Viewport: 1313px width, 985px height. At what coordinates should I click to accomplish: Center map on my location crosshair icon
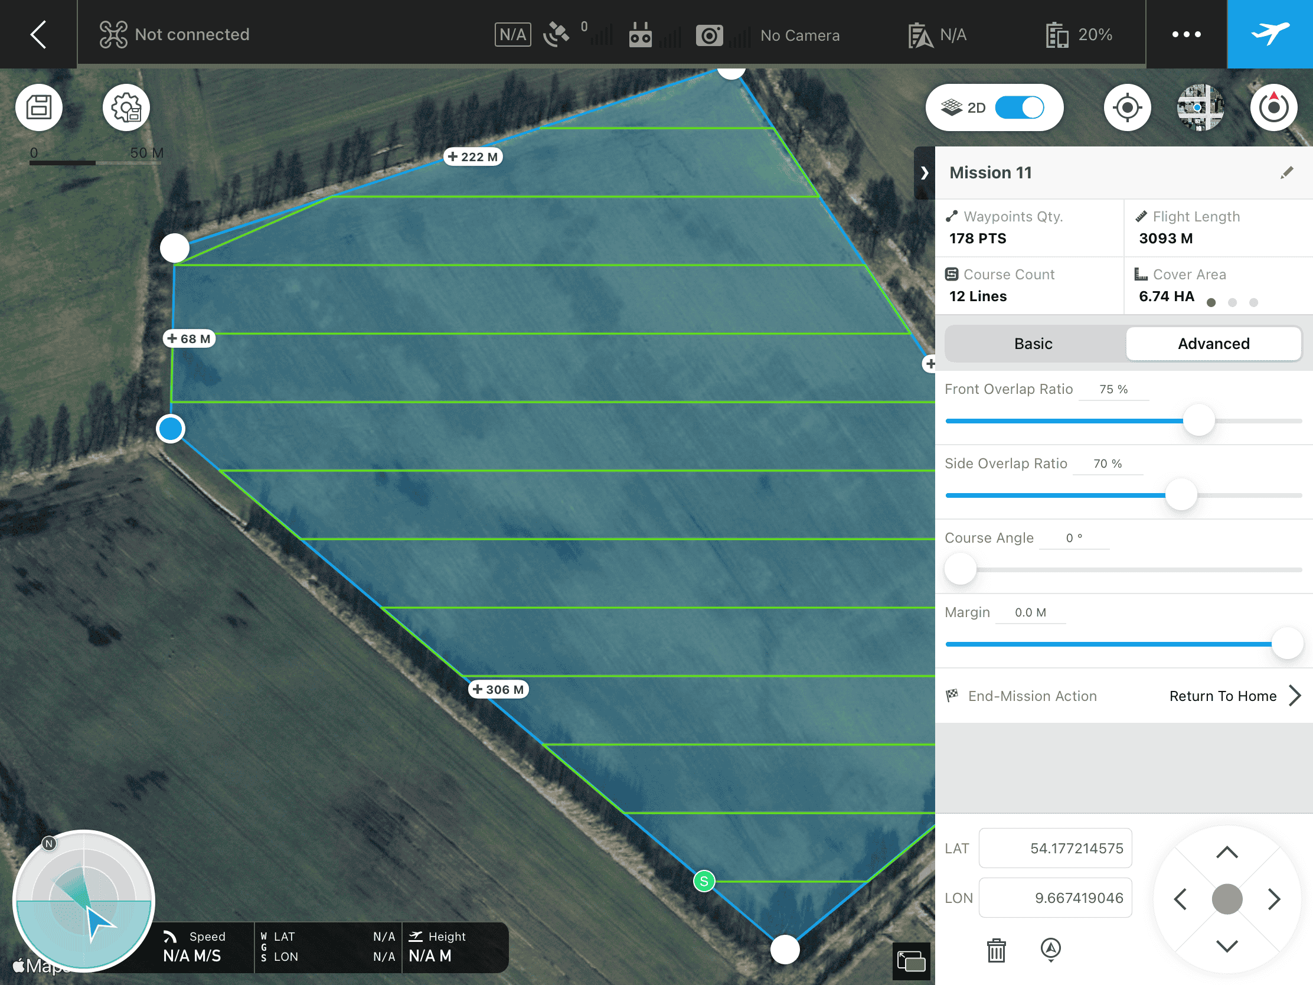pos(1126,107)
